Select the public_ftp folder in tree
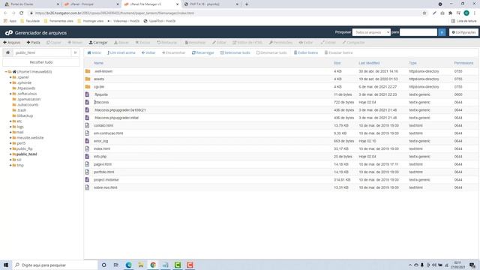 coord(25,148)
